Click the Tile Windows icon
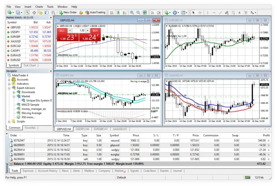The height and width of the screenshot is (186, 277). pos(145,12)
